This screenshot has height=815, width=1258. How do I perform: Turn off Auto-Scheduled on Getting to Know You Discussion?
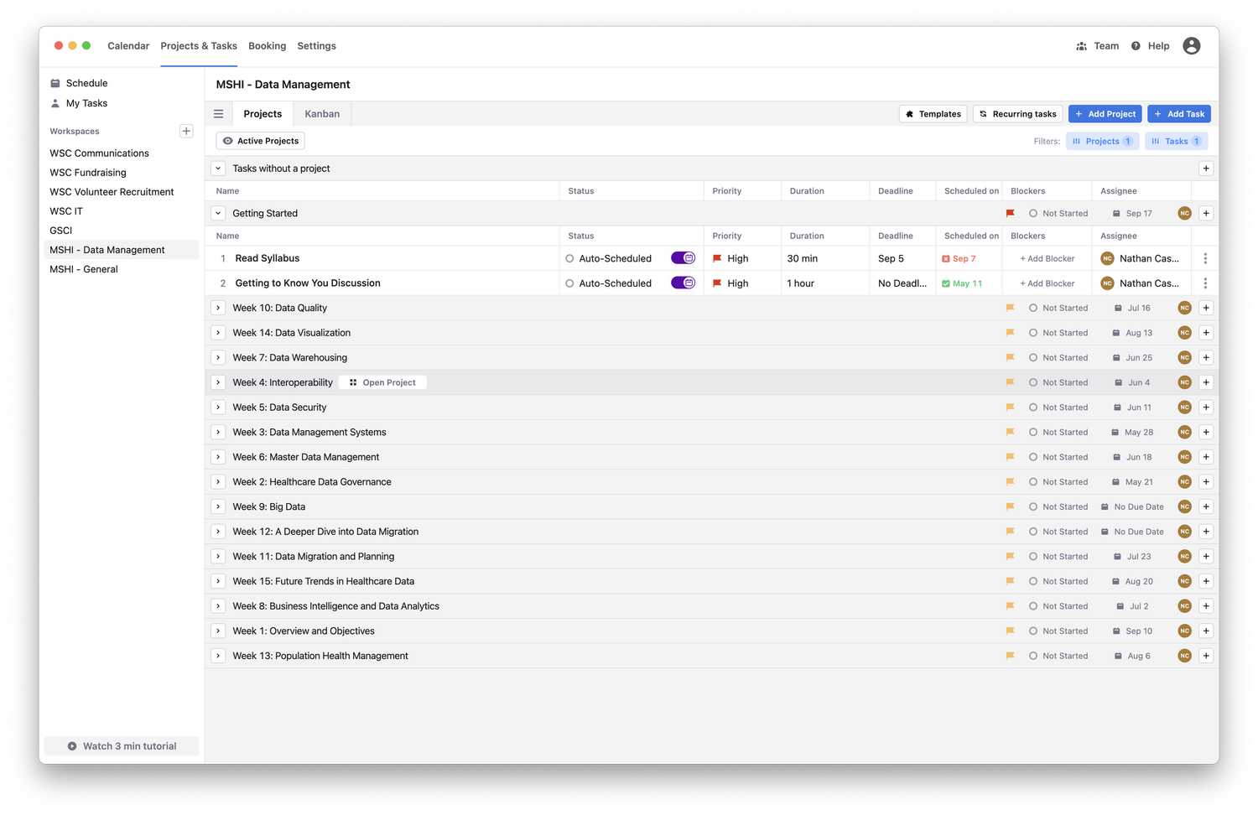pos(684,283)
